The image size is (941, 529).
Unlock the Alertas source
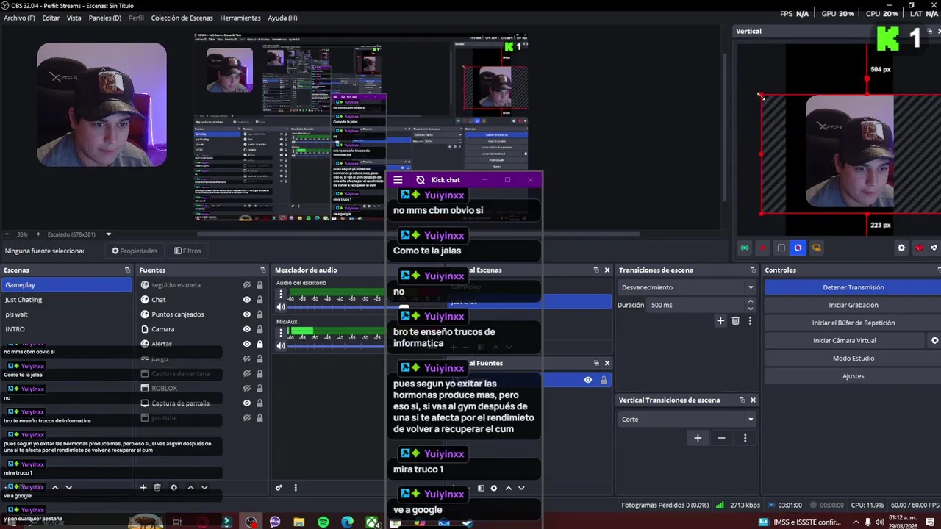(260, 344)
